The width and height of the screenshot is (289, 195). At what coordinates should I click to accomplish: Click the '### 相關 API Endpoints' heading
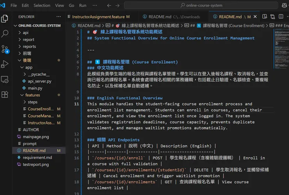(x=113, y=140)
